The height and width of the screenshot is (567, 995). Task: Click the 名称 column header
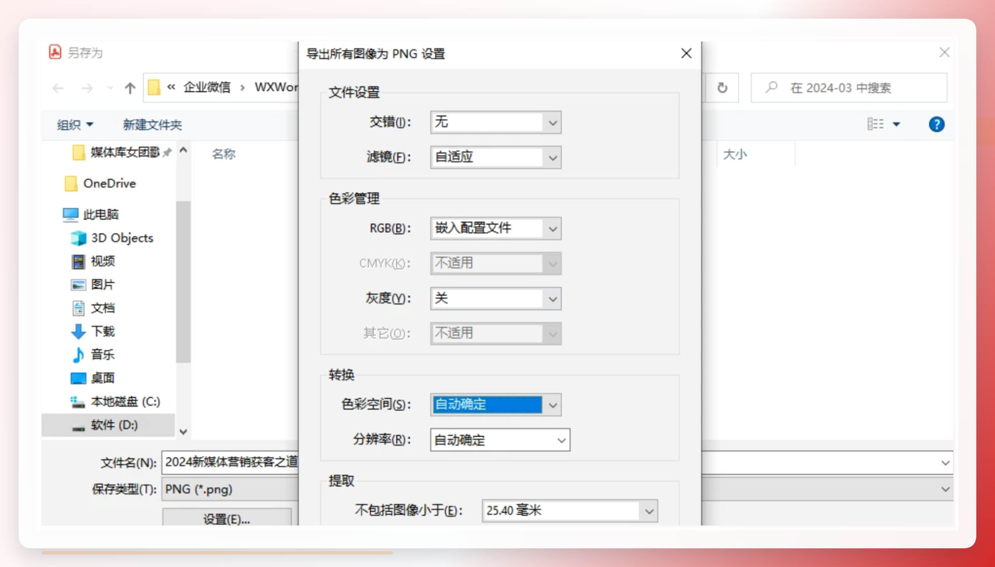point(223,154)
